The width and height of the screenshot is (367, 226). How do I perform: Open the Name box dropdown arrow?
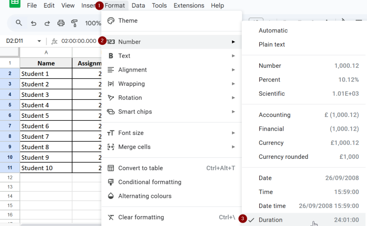(39, 41)
